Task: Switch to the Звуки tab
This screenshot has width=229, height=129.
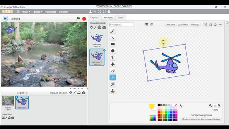Action: tap(121, 18)
